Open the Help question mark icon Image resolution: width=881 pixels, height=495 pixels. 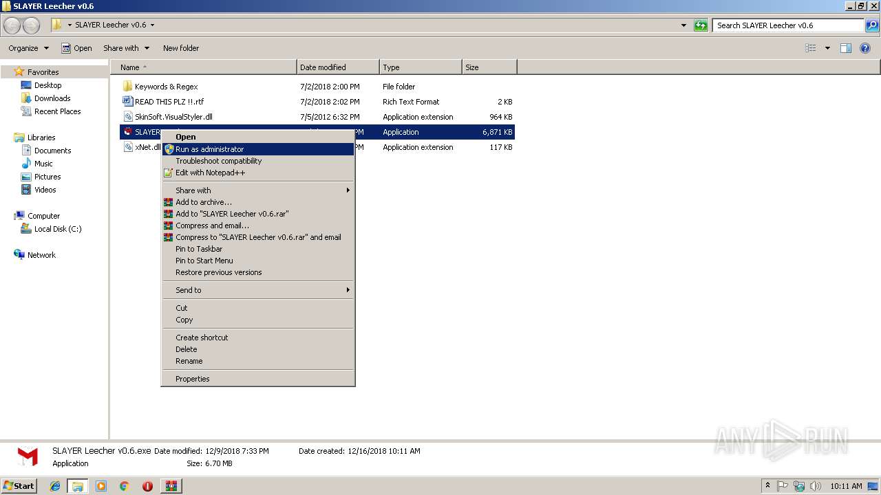click(865, 48)
